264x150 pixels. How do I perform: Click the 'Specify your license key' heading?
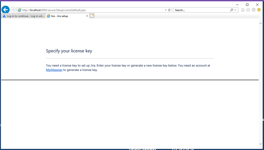tap(69, 51)
